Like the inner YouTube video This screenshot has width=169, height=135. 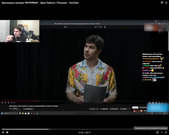(92, 109)
